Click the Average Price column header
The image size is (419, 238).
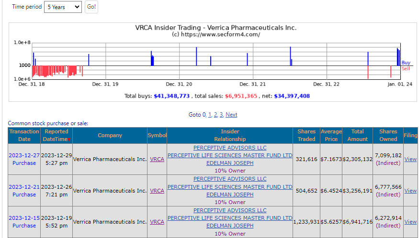tap(331, 135)
